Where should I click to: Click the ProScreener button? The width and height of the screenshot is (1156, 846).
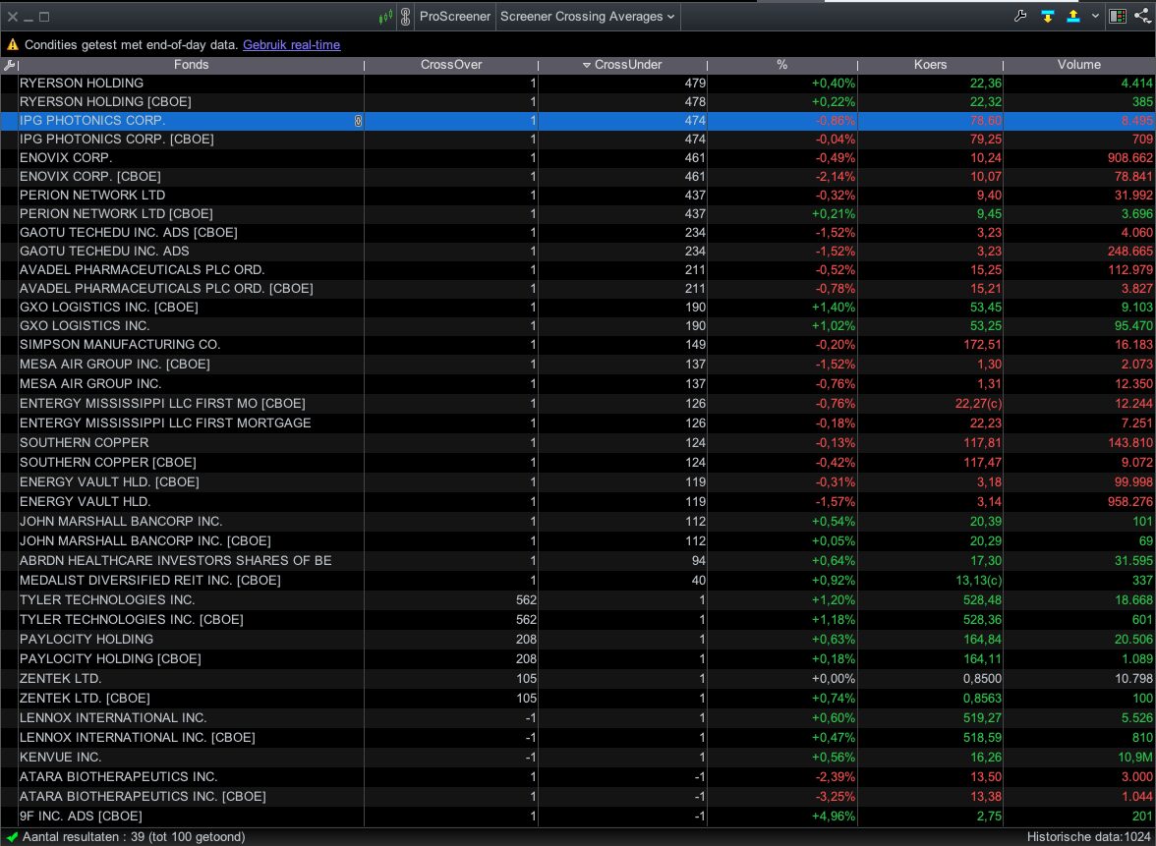point(455,16)
